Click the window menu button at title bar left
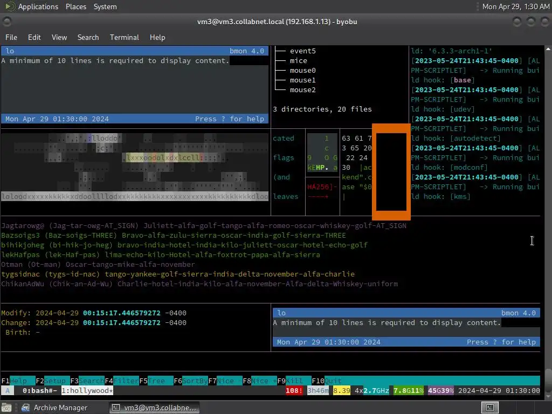Viewport: 552px width, 414px height. click(x=6, y=22)
